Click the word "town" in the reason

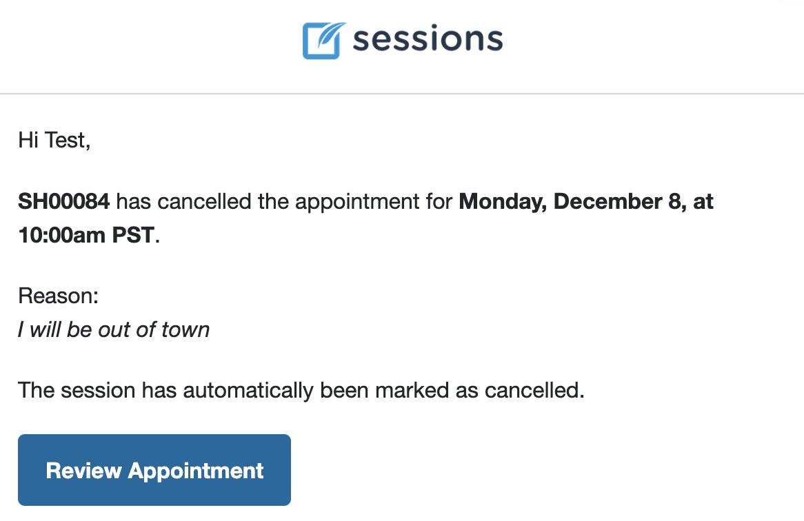coord(185,330)
